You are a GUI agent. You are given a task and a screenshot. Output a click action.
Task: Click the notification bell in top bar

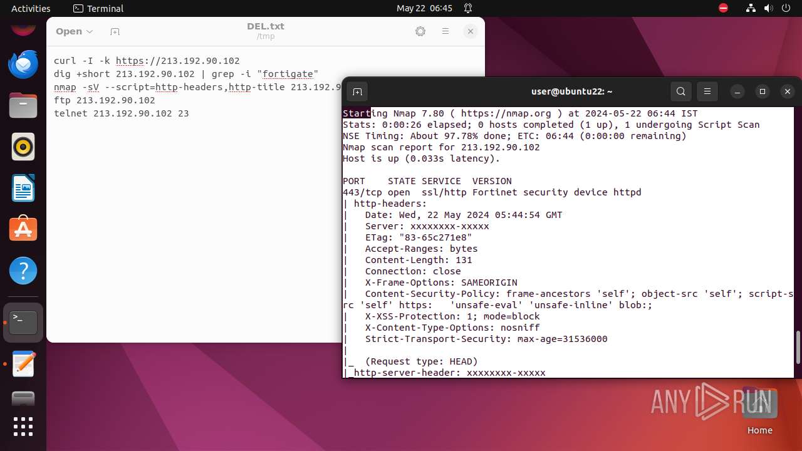coord(468,8)
